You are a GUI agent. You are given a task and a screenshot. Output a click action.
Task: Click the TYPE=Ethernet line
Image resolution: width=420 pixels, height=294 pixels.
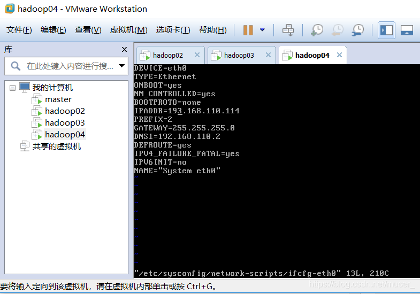(x=165, y=76)
